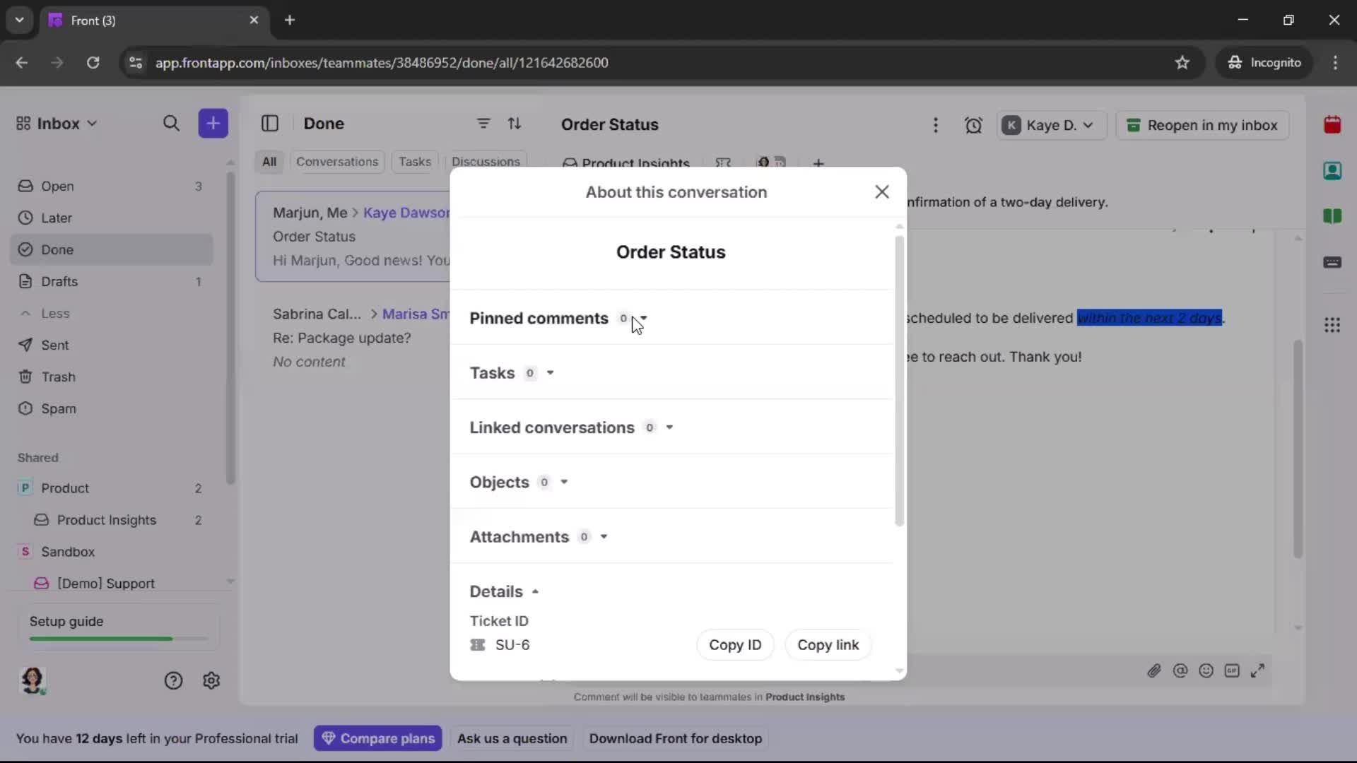This screenshot has width=1357, height=763.
Task: Bookmark this page with the star toggle
Action: tap(1183, 62)
